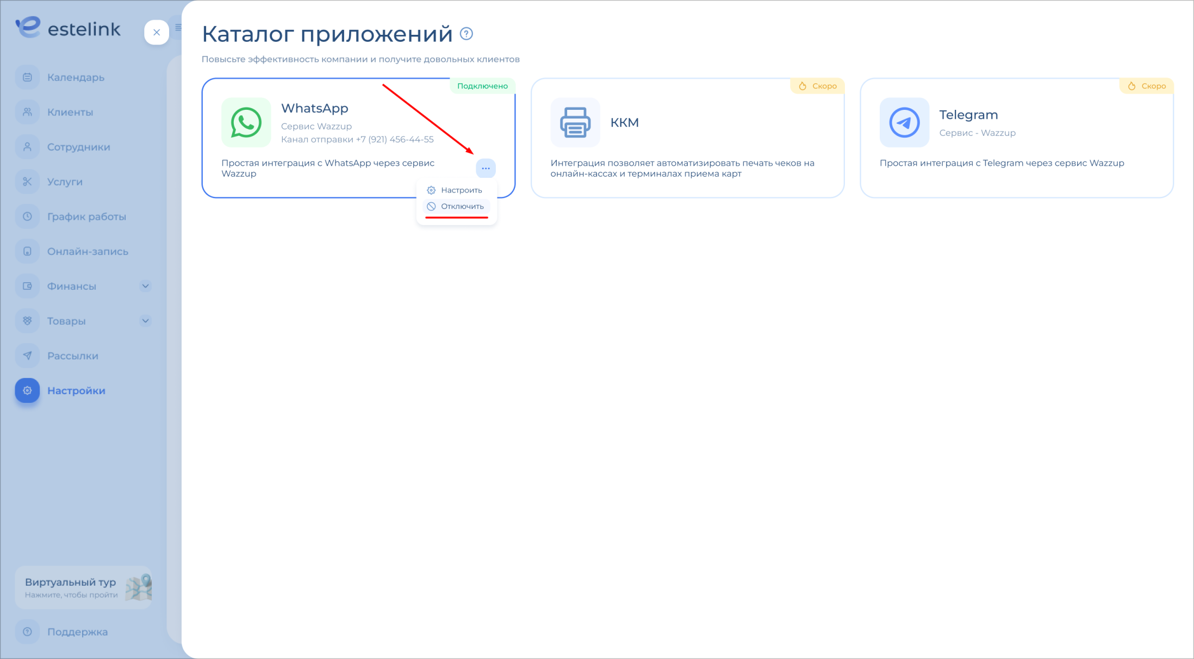The image size is (1194, 659).
Task: Open График работы section
Action: [x=86, y=216]
